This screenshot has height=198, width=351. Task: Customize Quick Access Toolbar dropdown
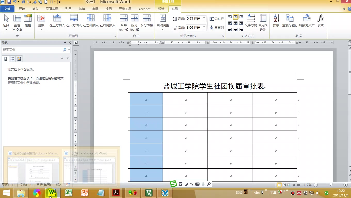click(x=59, y=2)
